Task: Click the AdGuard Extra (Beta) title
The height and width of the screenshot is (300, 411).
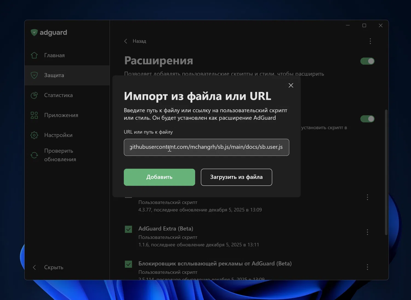Action: pyautogui.click(x=166, y=229)
